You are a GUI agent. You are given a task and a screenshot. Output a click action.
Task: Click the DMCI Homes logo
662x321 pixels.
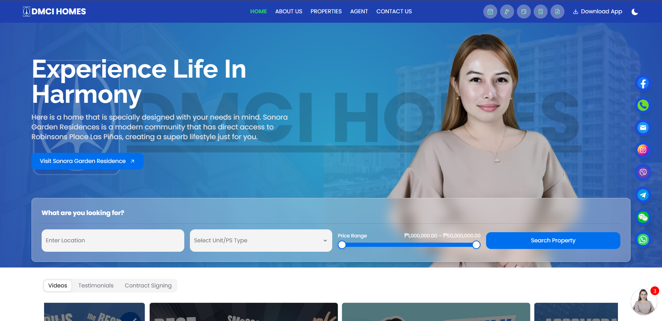click(x=54, y=12)
